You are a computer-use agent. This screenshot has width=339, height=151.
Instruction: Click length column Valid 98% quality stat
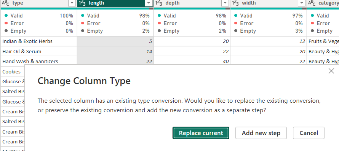click(x=115, y=16)
